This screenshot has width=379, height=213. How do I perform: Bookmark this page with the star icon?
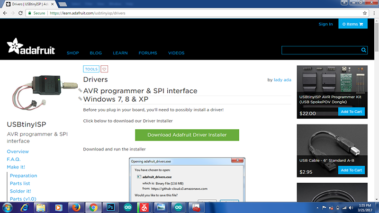[x=365, y=13]
